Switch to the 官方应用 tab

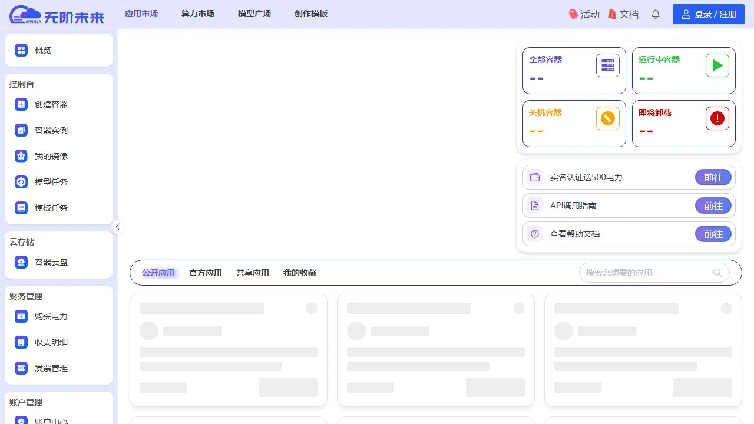(206, 273)
